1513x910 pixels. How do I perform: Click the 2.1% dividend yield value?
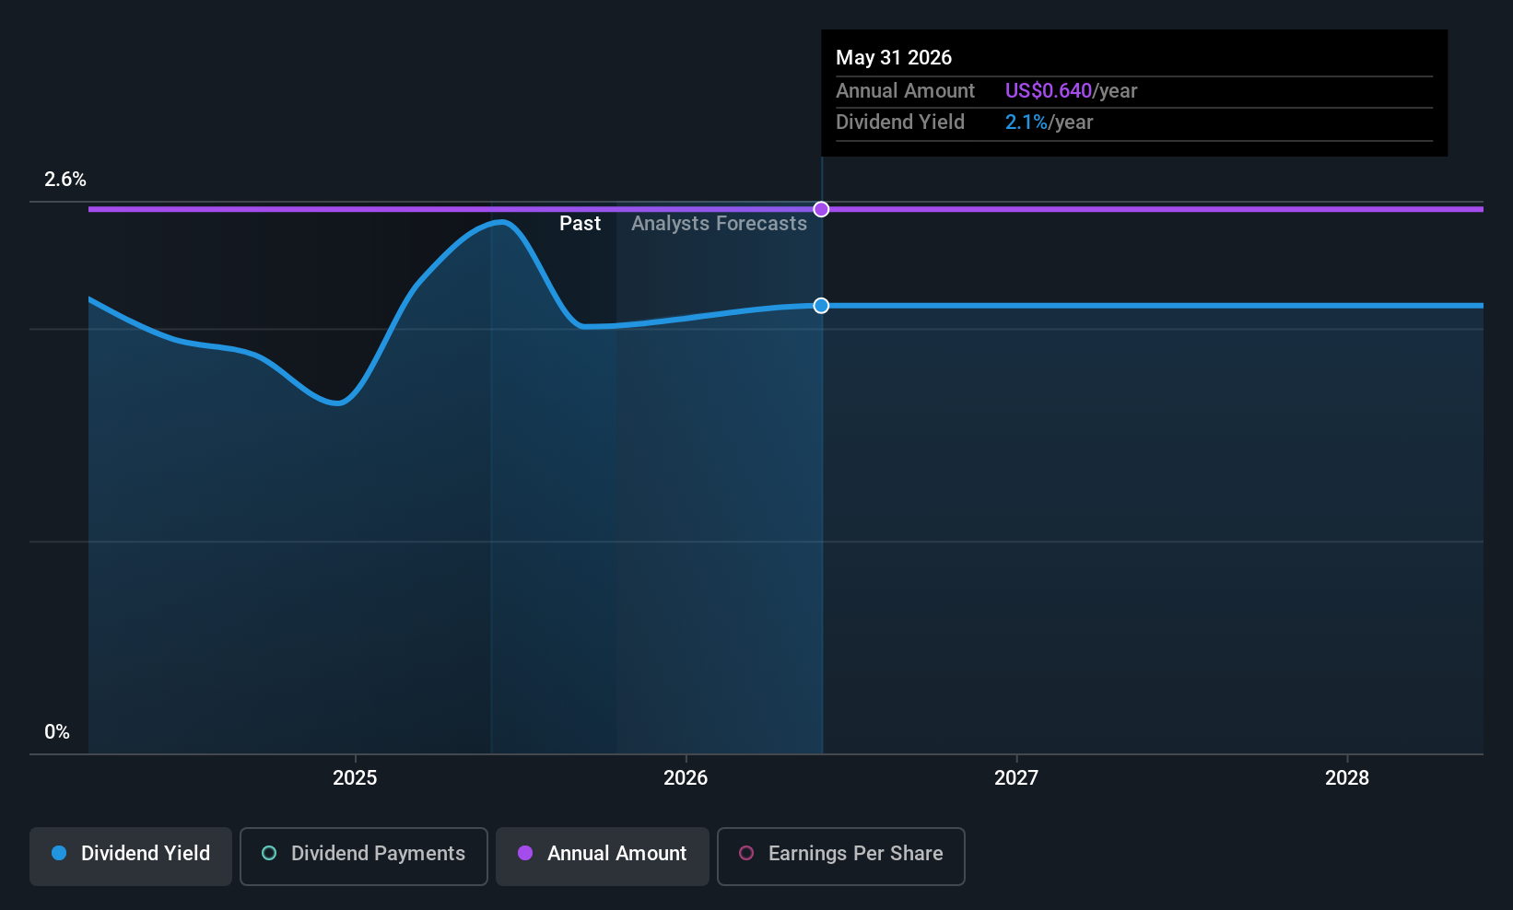pyautogui.click(x=1026, y=122)
